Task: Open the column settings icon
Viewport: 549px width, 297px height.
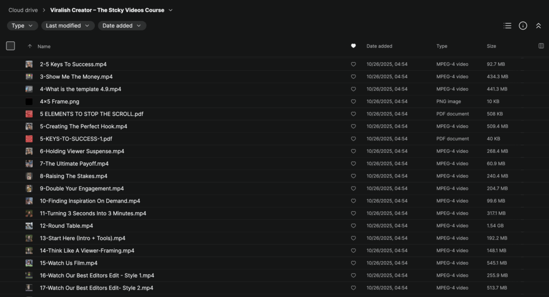Action: tap(541, 46)
